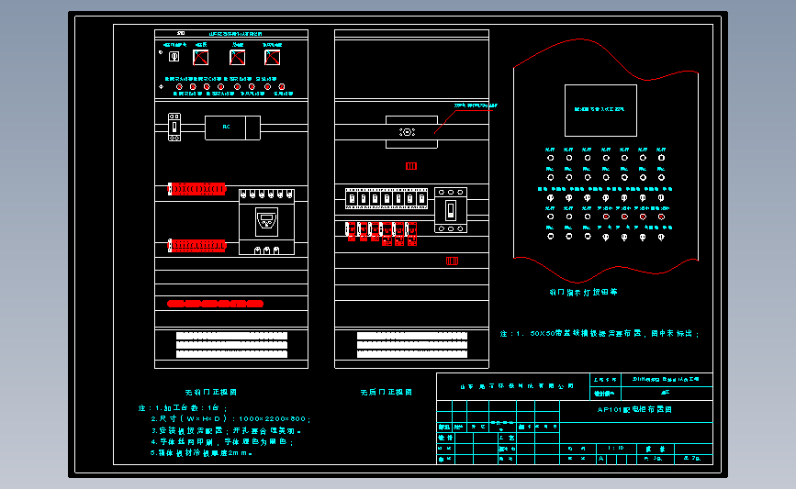Click note line 4 about font colour
Viewport: 796px width, 489px height.
click(222, 442)
